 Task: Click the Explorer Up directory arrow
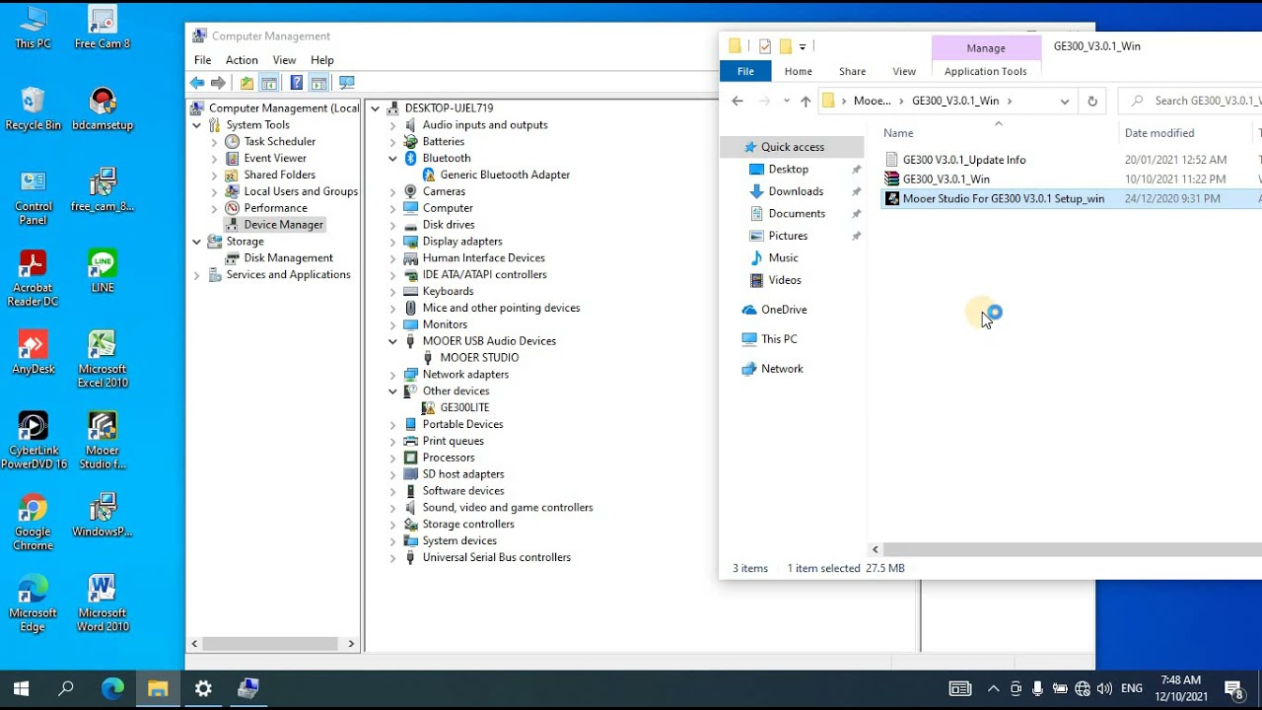coord(806,101)
